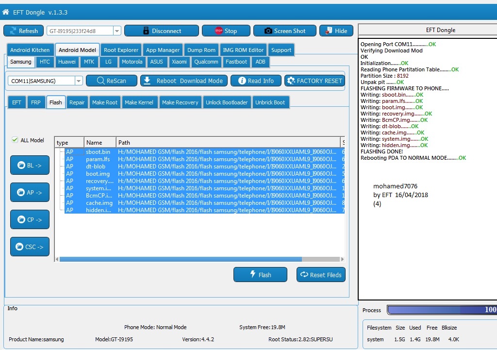497x350 pixels.
Task: Click the download arrow icon for Reboot Download Mode
Action: coord(147,81)
